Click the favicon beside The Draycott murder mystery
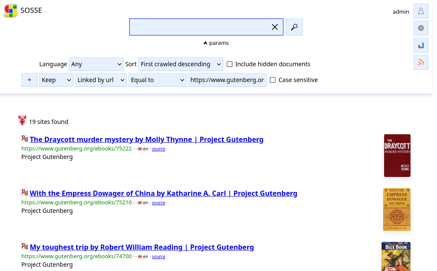Screen dimensions: 437x271 click(25, 138)
